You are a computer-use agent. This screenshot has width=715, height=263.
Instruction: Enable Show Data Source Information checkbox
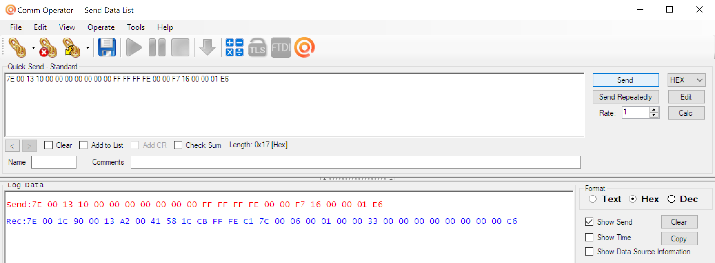[x=589, y=251]
